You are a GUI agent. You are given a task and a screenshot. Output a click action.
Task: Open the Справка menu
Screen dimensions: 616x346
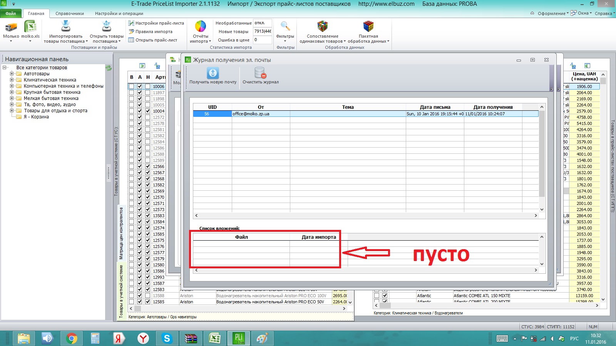[x=604, y=13]
